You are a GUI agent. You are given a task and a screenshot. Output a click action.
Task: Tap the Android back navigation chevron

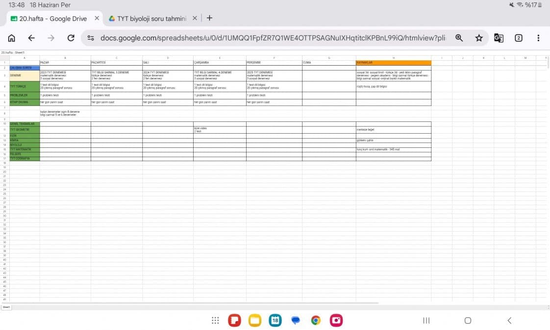tap(509, 320)
